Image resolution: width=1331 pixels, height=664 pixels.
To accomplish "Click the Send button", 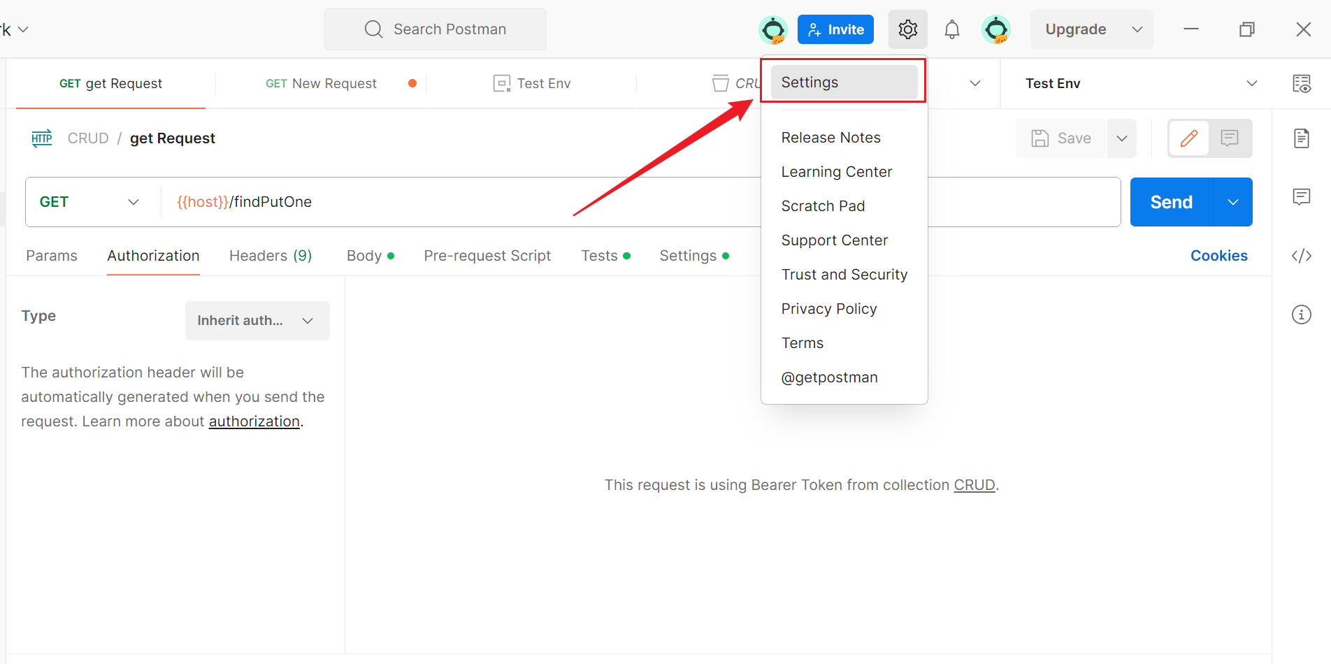I will (x=1172, y=202).
